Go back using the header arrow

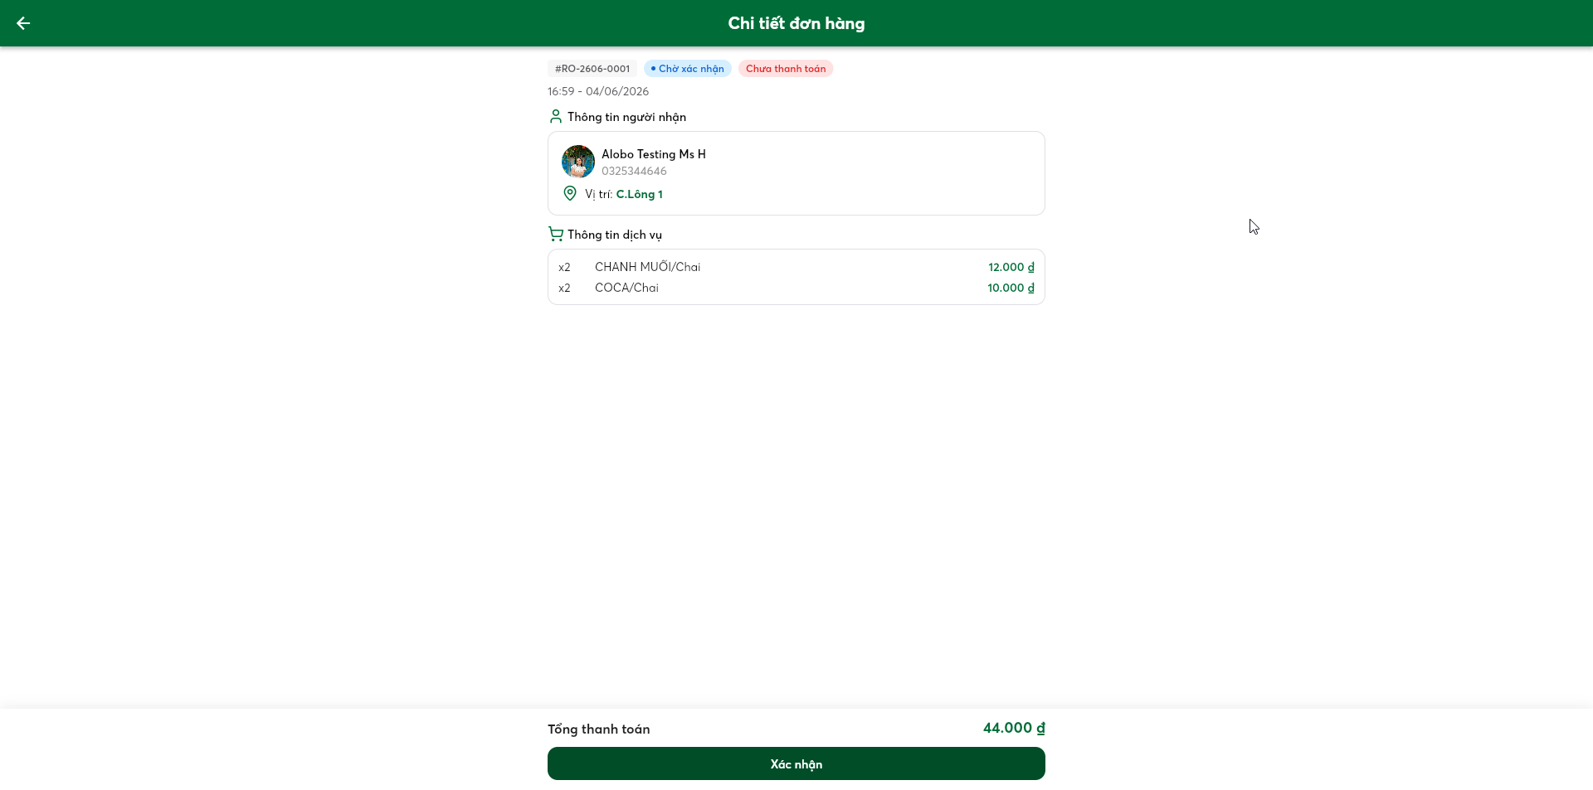(x=23, y=23)
